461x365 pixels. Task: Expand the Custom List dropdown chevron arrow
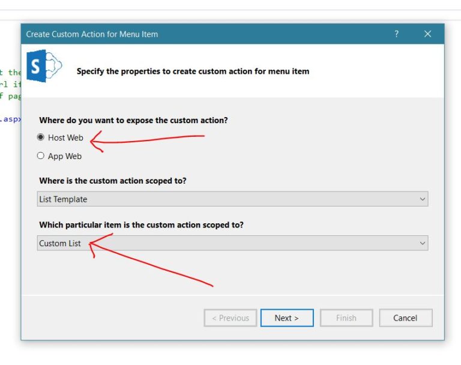point(422,243)
